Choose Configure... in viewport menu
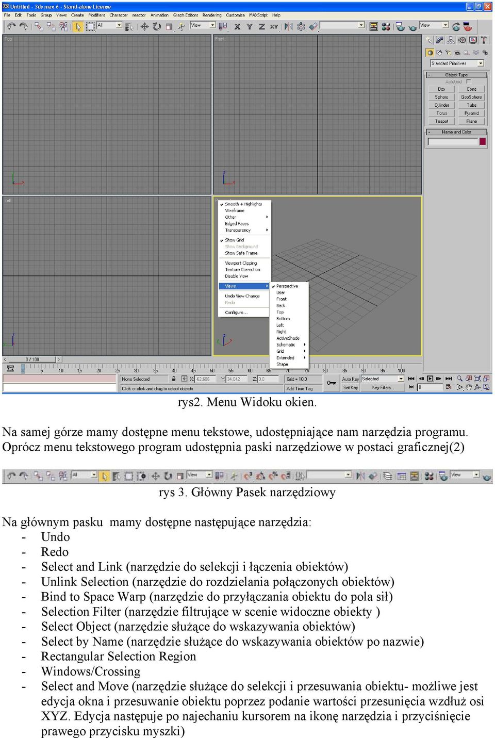The image size is (495, 738). coord(236,313)
